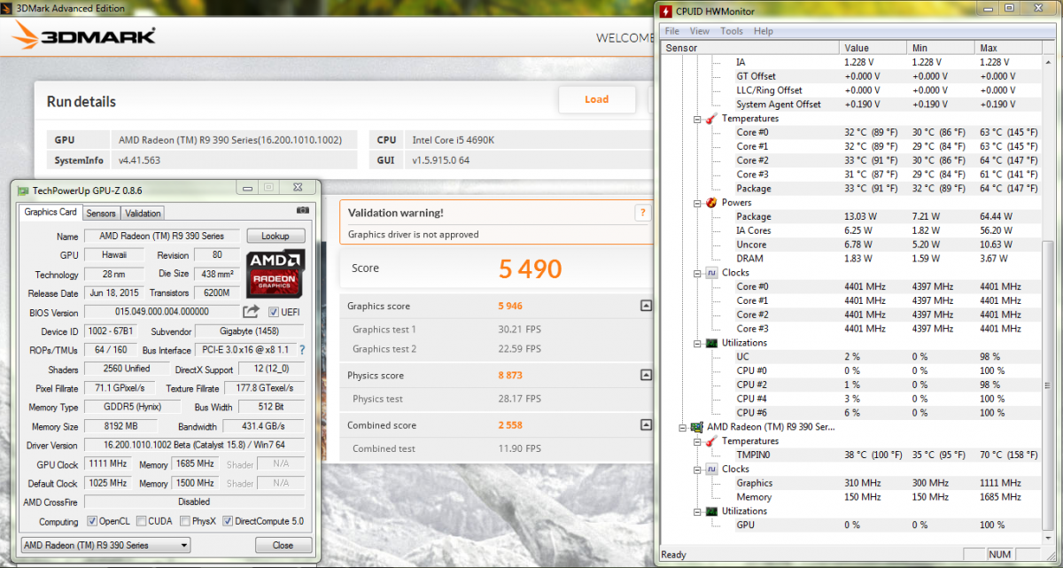Collapse the GPU Clocks tree node
1063x568 pixels.
698,470
